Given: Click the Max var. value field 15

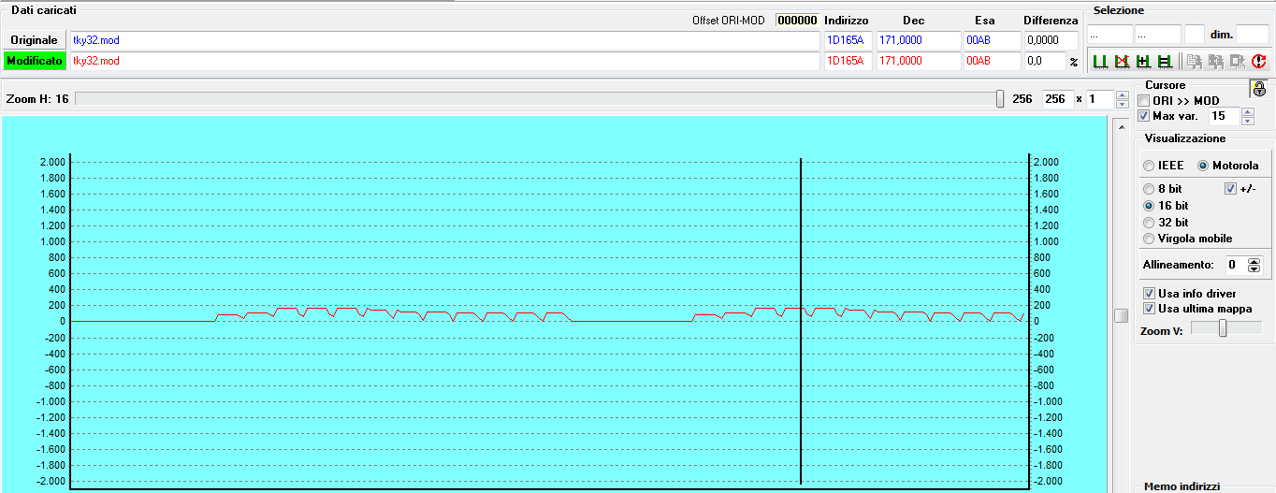Looking at the screenshot, I should pyautogui.click(x=1223, y=116).
